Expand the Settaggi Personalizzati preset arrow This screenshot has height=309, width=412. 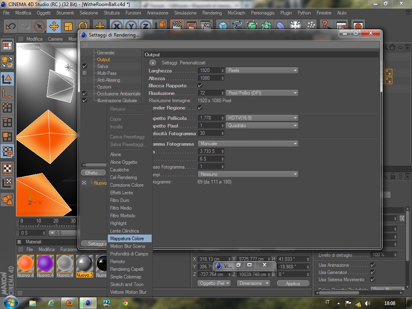[x=152, y=63]
